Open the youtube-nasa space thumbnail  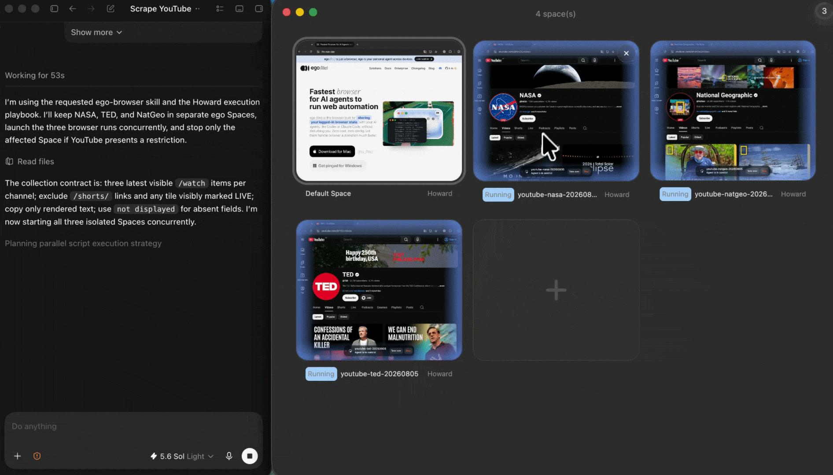point(556,111)
